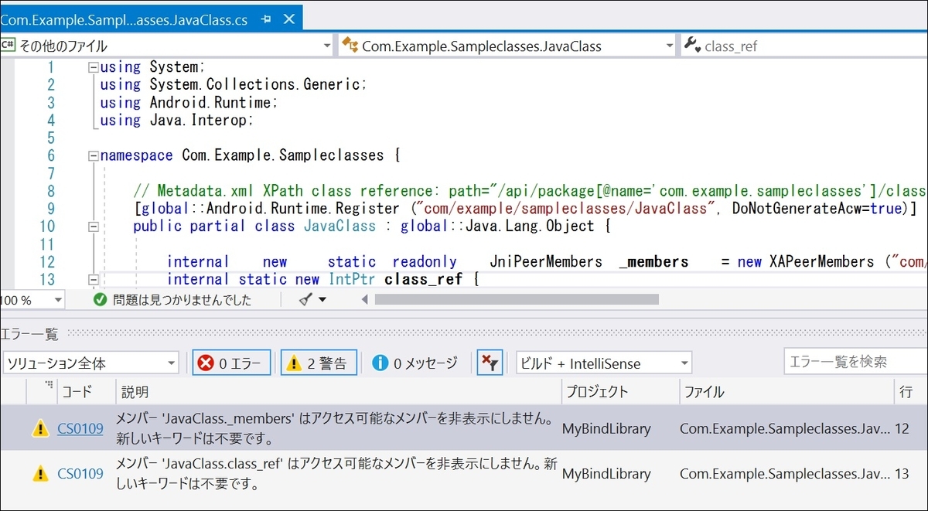Sort by the 'コード' column header
The width and height of the screenshot is (928, 511).
pyautogui.click(x=87, y=392)
